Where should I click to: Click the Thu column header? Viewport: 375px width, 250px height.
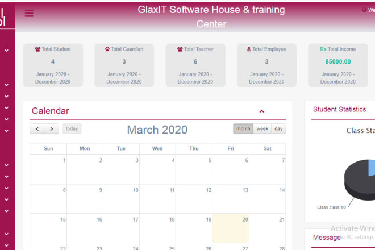point(194,148)
